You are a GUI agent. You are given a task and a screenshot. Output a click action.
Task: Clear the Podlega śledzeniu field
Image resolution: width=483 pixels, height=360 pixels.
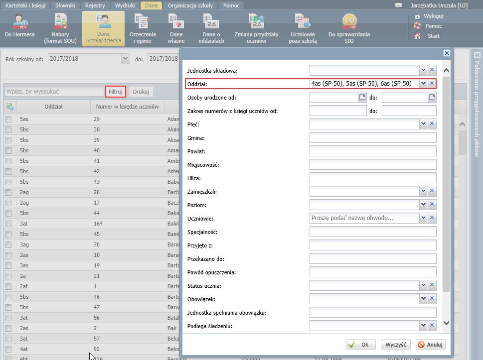tap(432, 325)
